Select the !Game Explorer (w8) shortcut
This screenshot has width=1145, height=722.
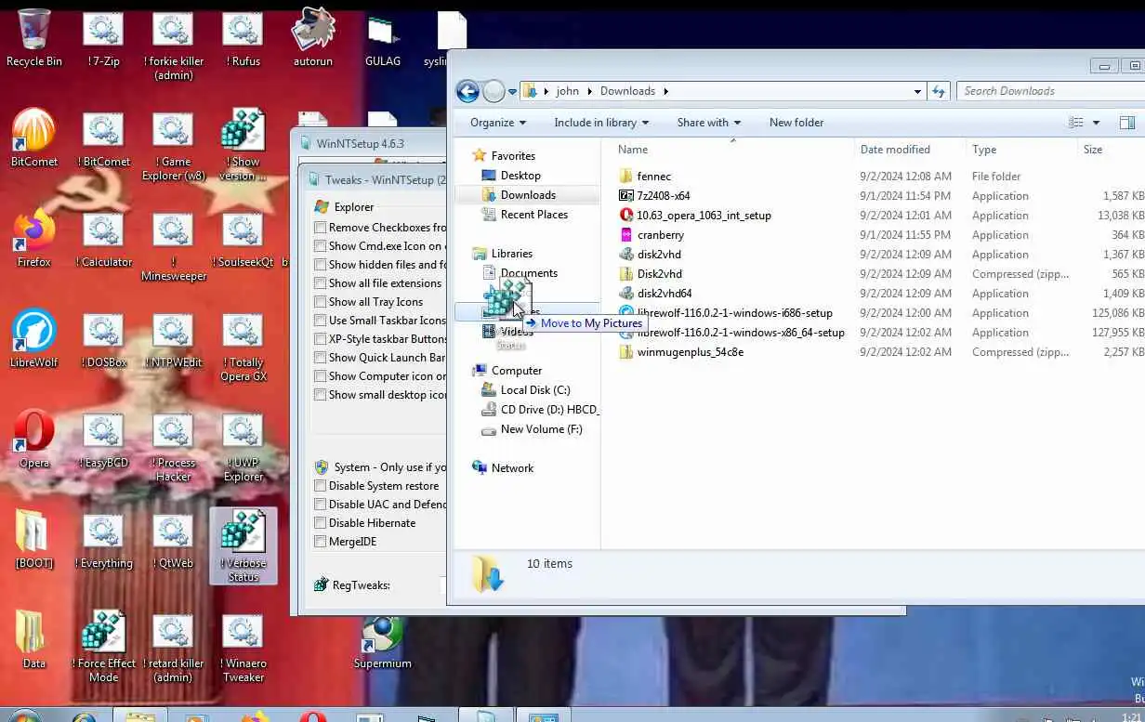point(173,147)
